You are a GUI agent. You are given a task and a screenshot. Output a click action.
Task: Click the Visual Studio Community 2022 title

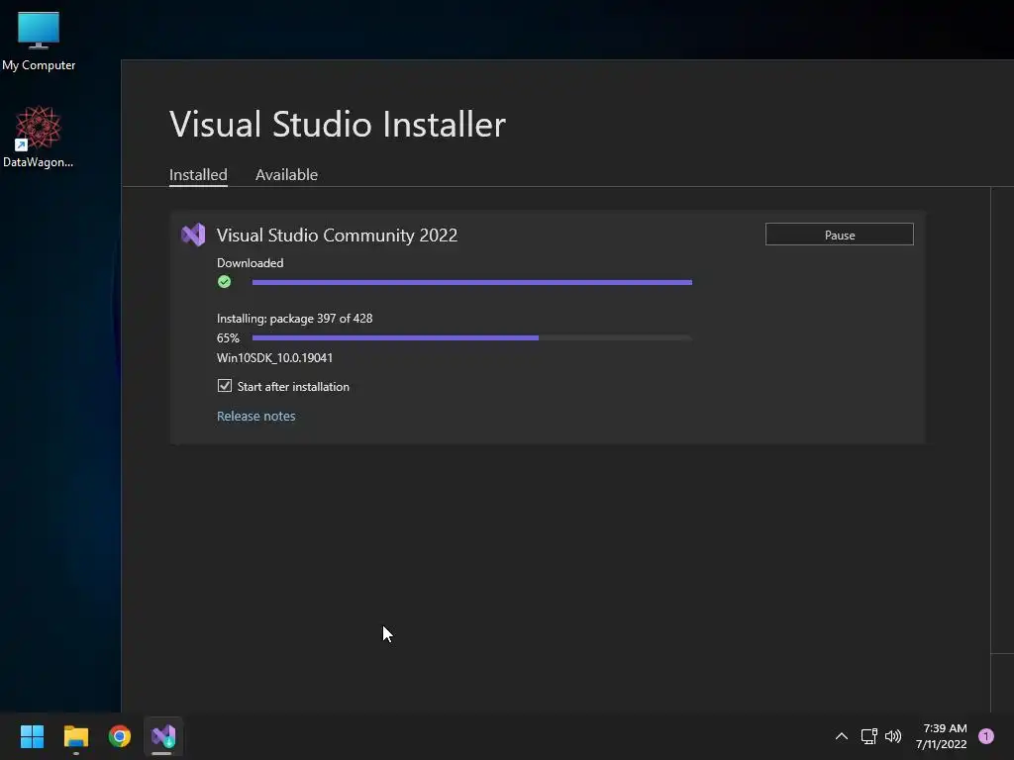click(x=337, y=236)
